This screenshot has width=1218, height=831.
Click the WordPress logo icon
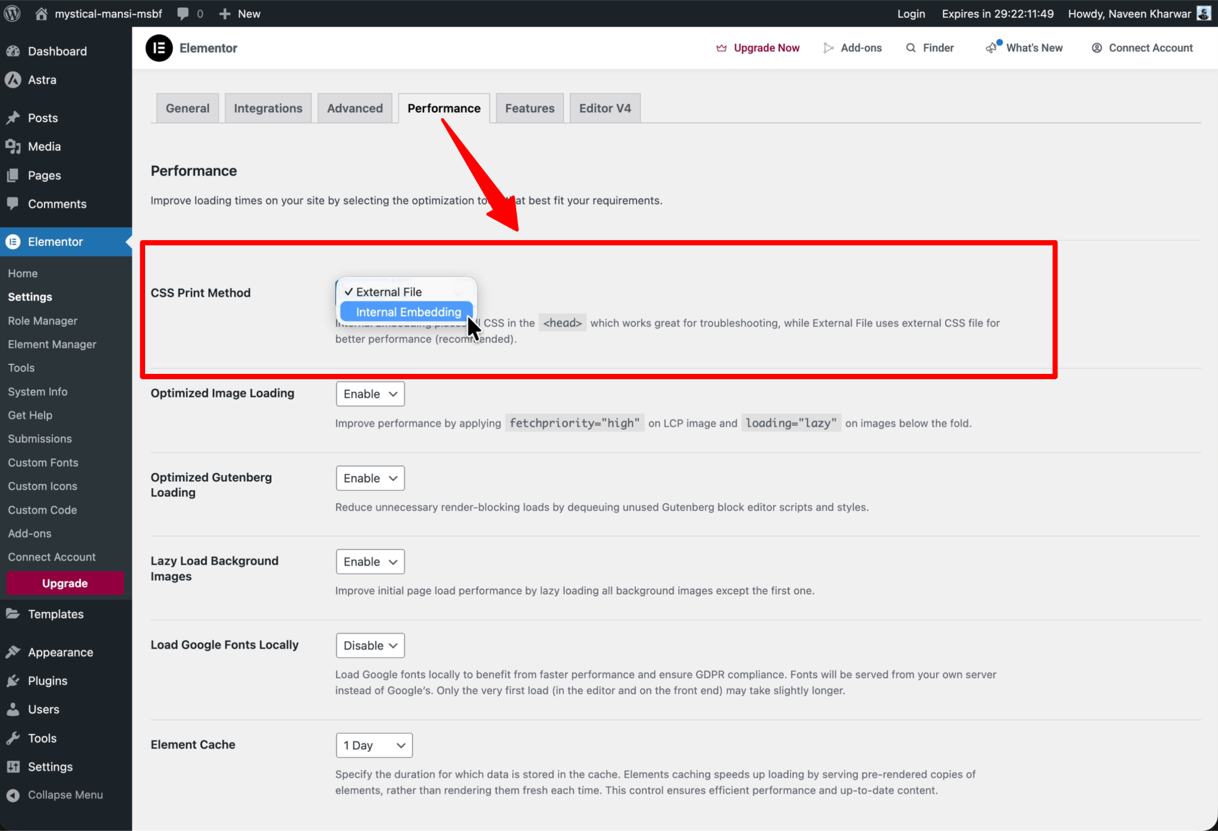(x=12, y=13)
